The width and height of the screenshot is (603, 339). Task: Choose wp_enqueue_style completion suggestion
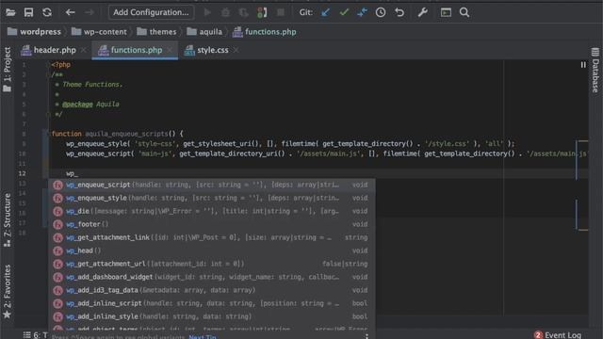[211, 198]
